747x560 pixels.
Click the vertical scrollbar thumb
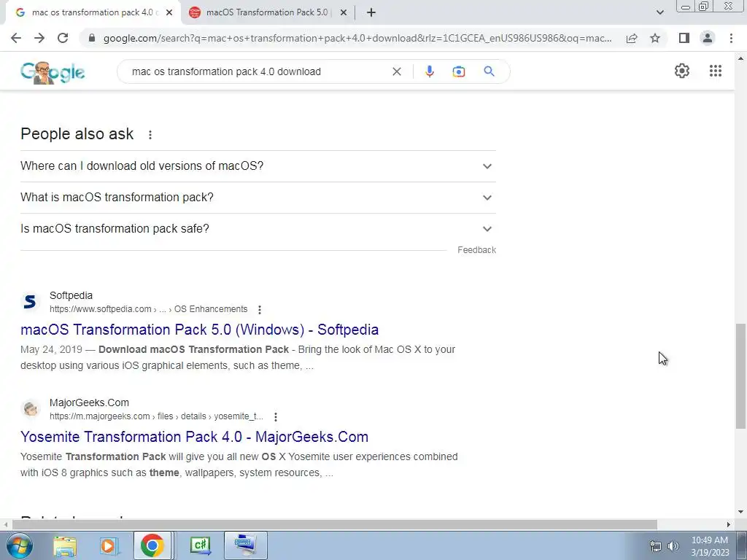[740, 376]
